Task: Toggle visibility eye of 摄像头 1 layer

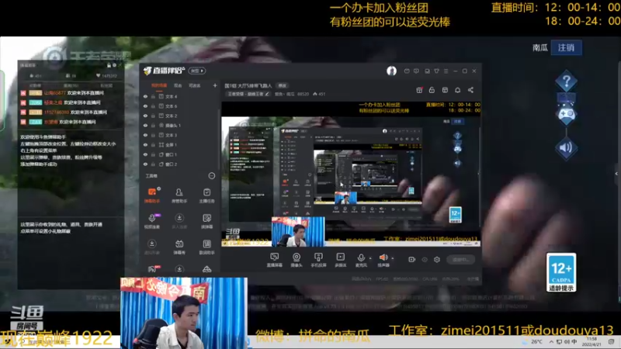Action: 145,126
